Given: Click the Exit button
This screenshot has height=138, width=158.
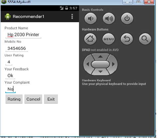Looking at the screenshot, I should [51, 99].
